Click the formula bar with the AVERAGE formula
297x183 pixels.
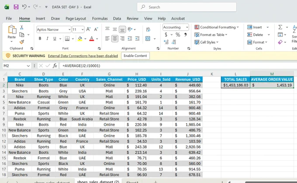click(x=178, y=66)
